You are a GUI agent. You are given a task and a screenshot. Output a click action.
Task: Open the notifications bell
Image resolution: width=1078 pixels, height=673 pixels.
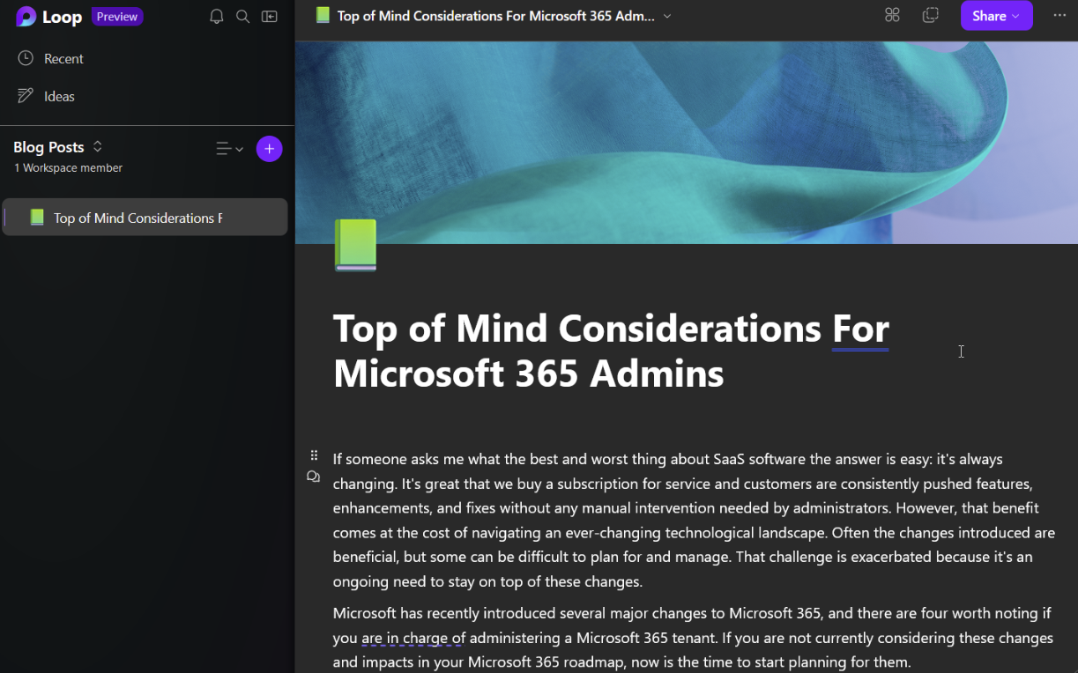click(217, 17)
